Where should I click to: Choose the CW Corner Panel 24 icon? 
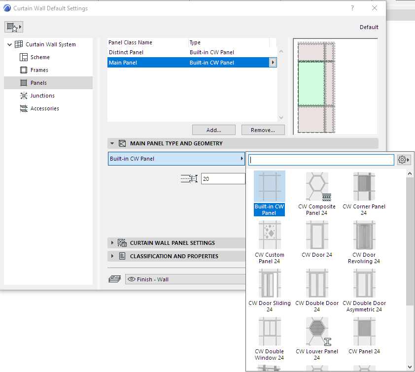(x=364, y=187)
